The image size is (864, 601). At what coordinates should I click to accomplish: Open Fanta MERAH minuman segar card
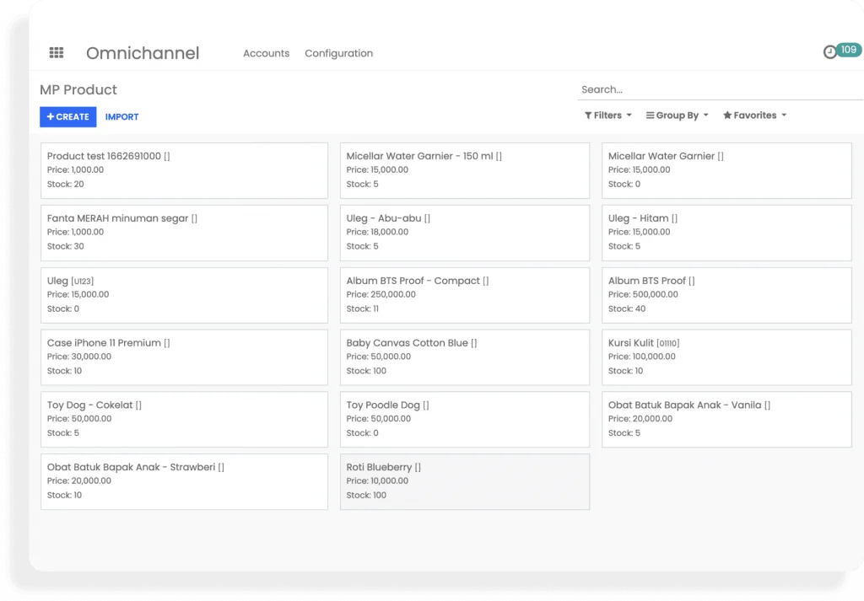click(x=184, y=233)
